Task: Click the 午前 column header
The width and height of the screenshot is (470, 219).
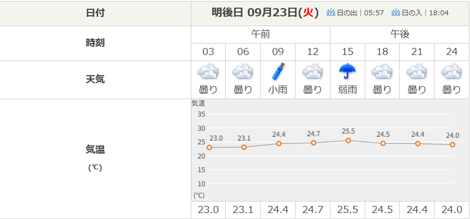Action: [x=261, y=34]
